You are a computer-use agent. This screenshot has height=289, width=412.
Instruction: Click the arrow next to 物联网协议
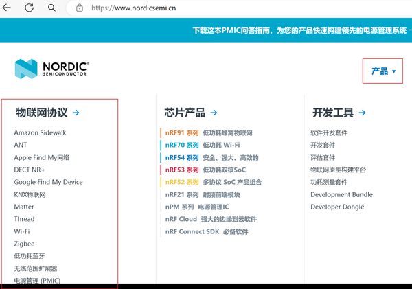tap(76, 113)
